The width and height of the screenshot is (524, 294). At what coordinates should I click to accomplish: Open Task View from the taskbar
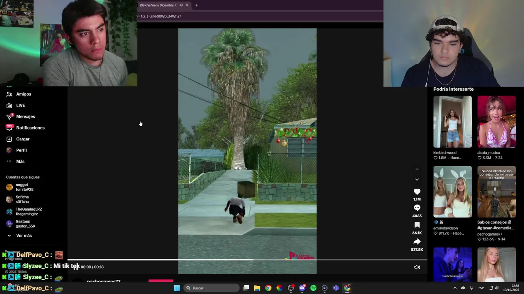pos(246,288)
